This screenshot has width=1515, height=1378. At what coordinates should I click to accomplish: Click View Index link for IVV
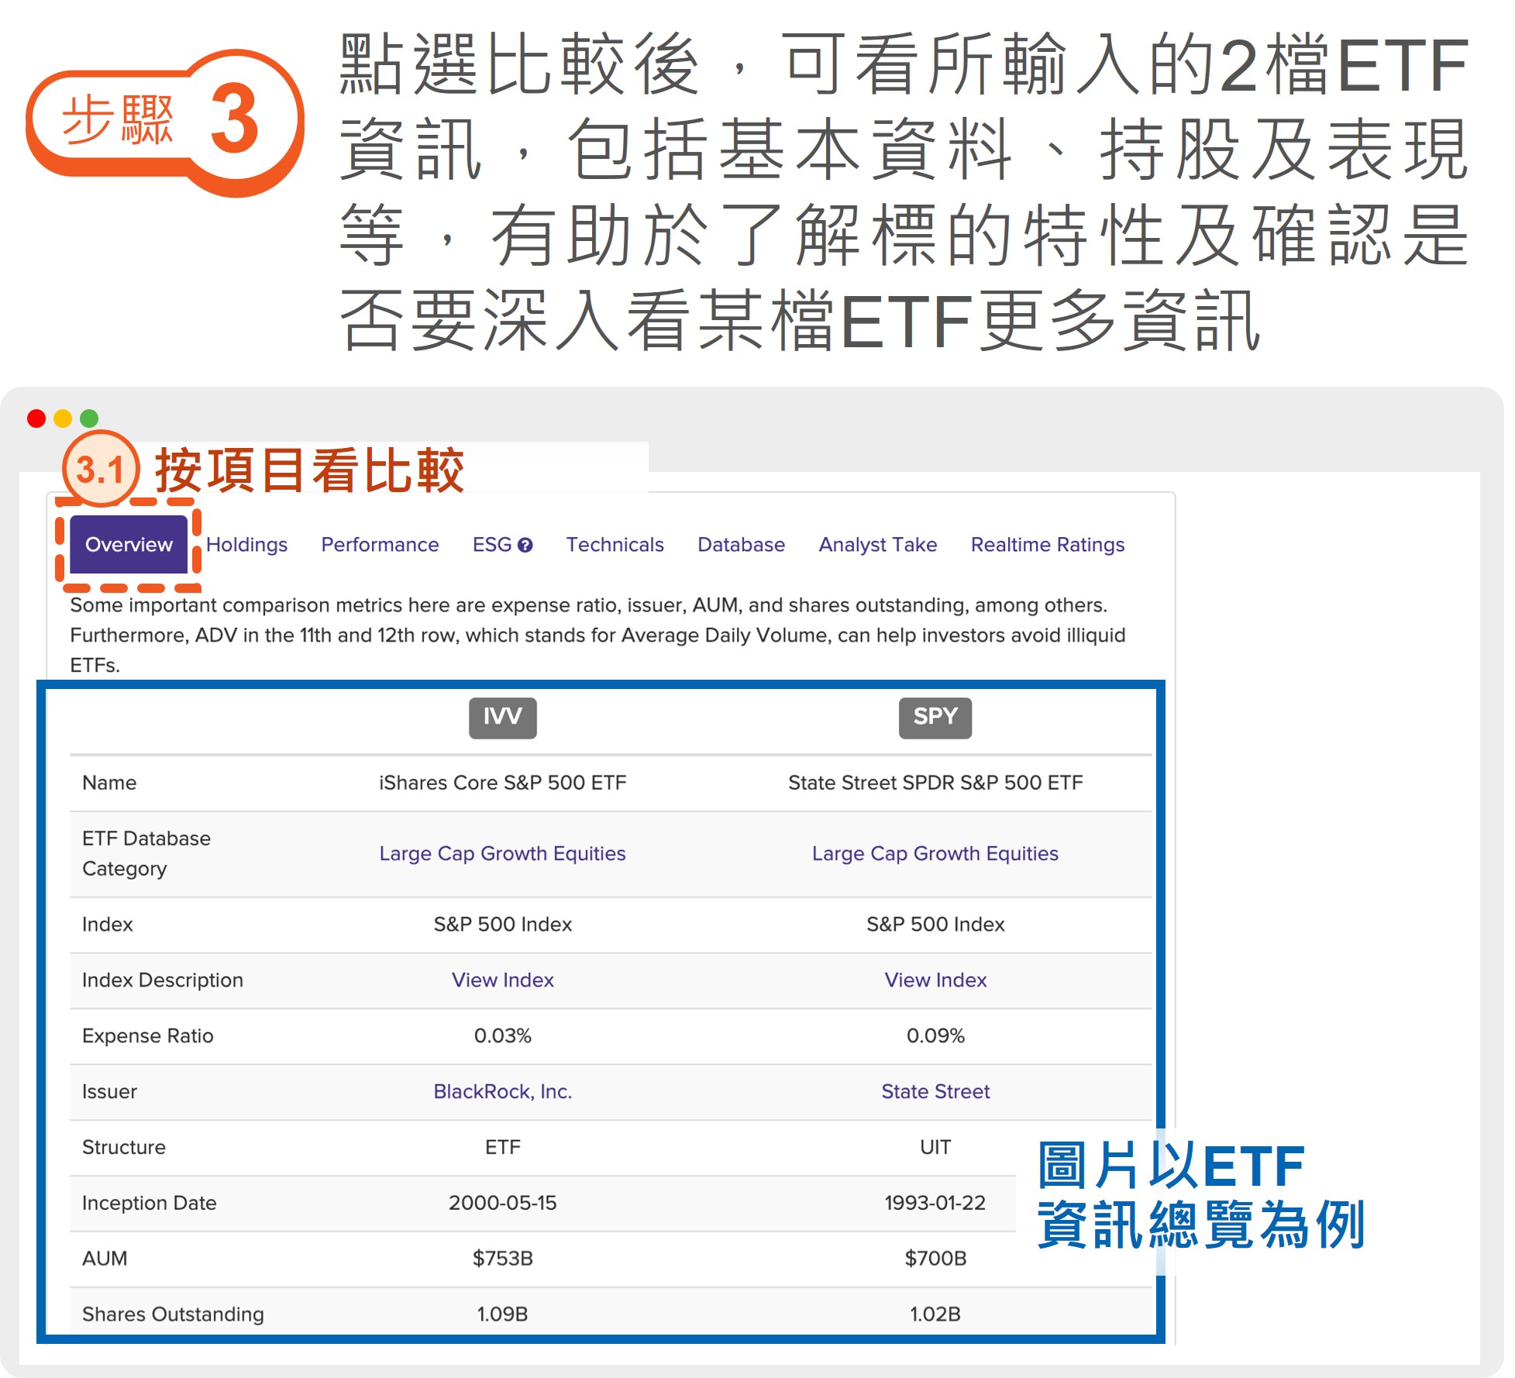point(503,980)
